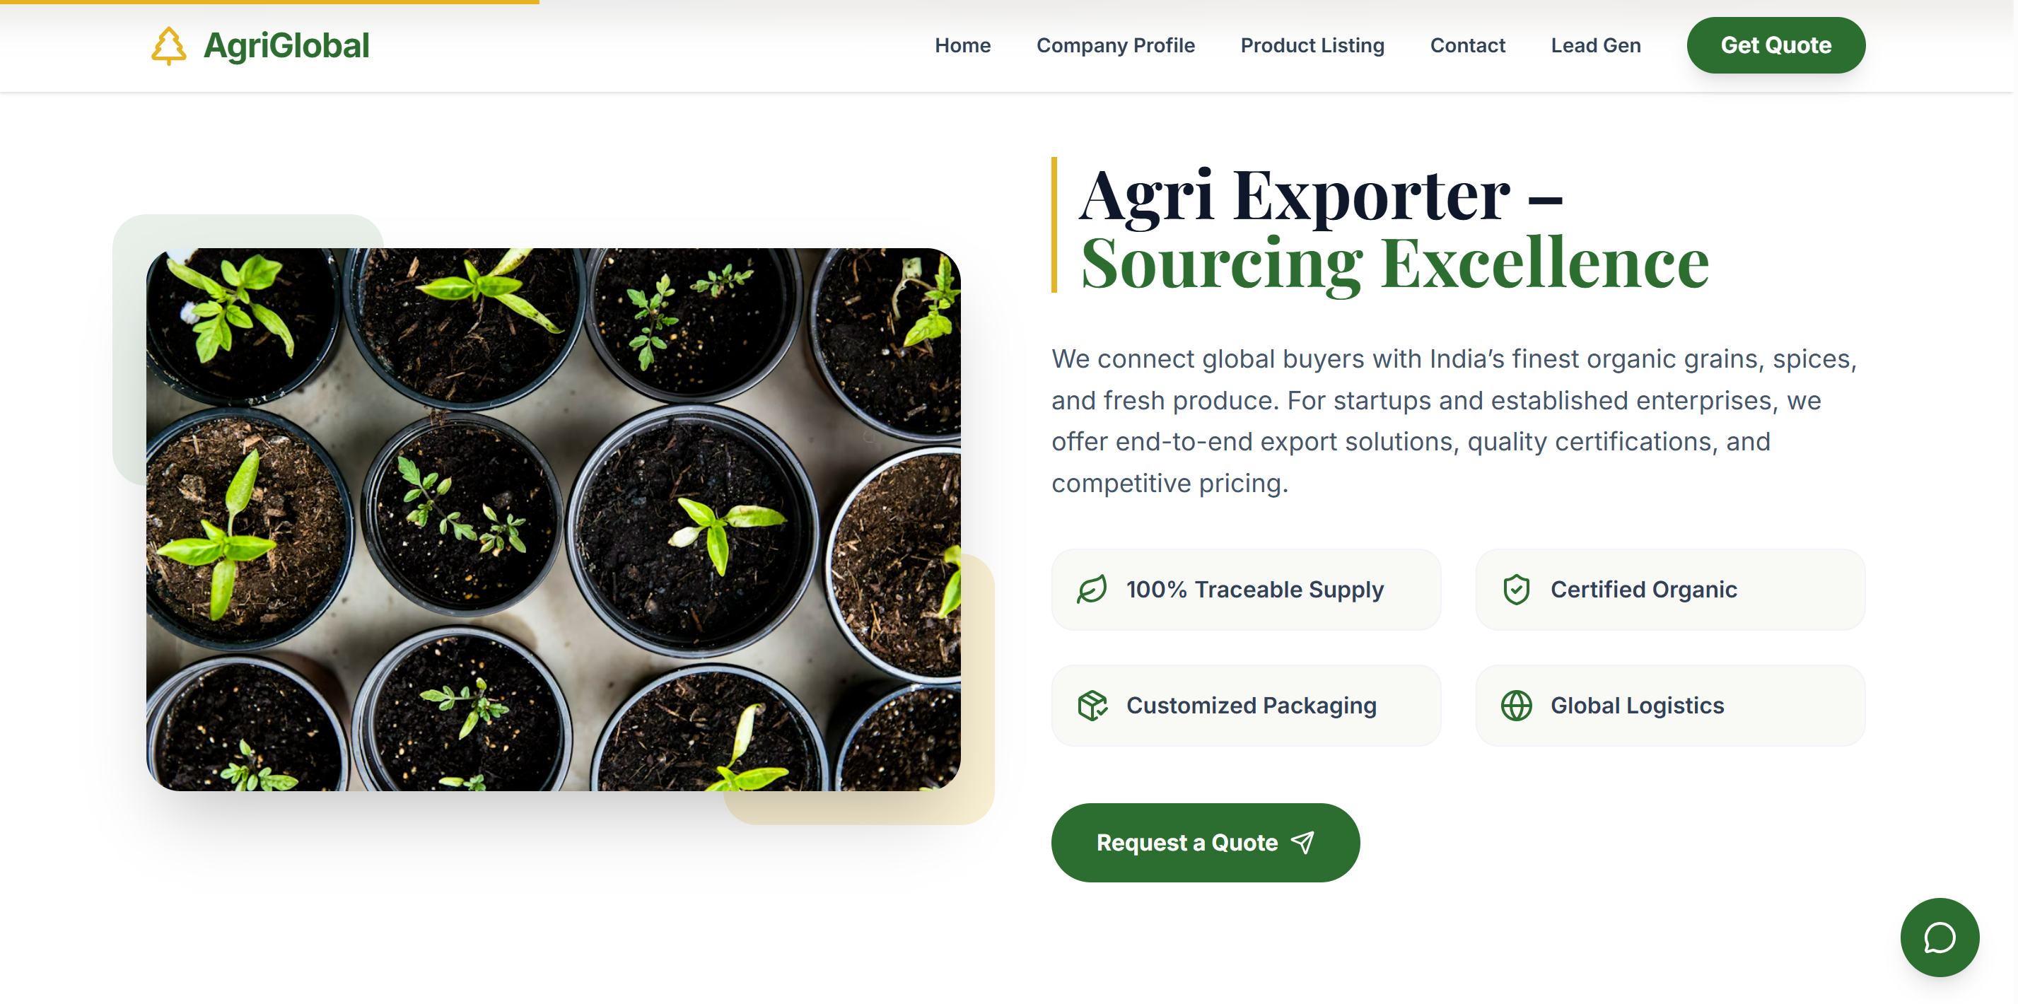2018x1004 pixels.
Task: Visit the Lead Gen page
Action: click(x=1595, y=45)
